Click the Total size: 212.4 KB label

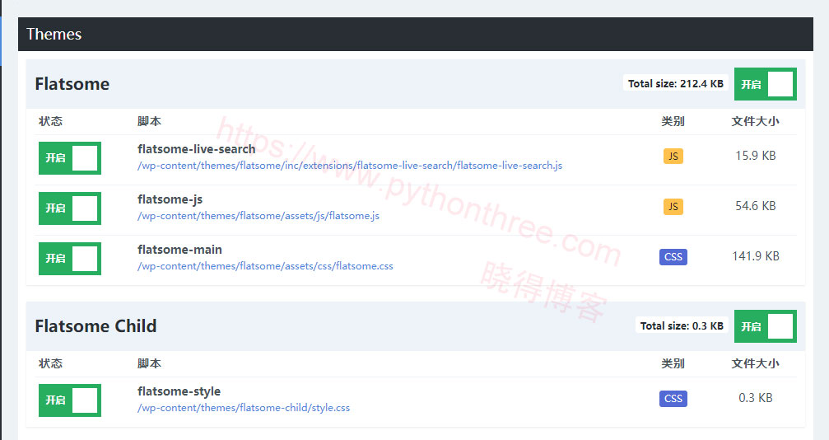(x=676, y=83)
